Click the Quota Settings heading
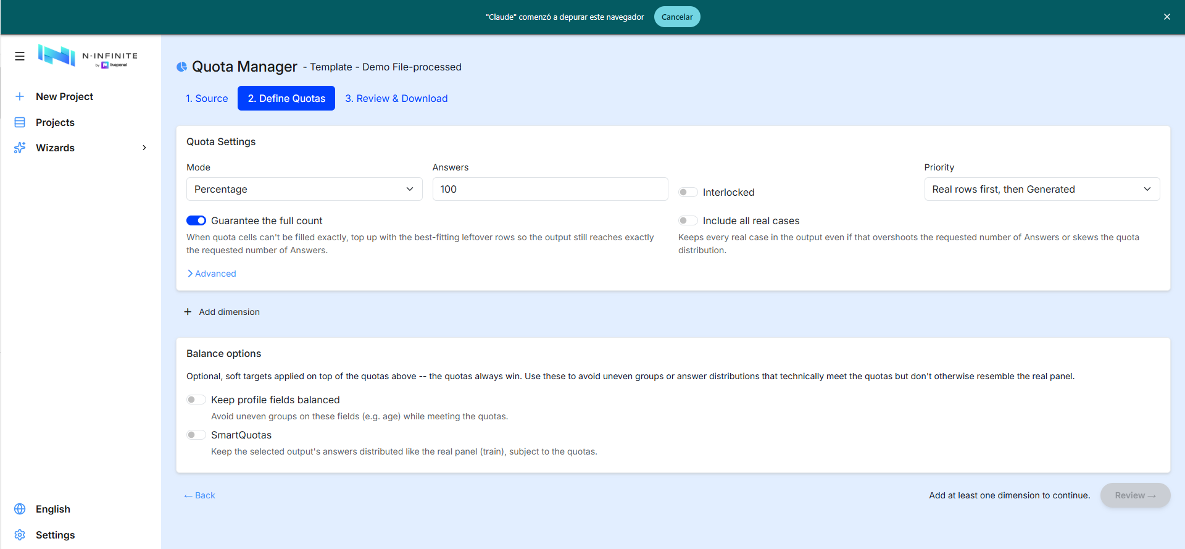The height and width of the screenshot is (549, 1185). 221,141
